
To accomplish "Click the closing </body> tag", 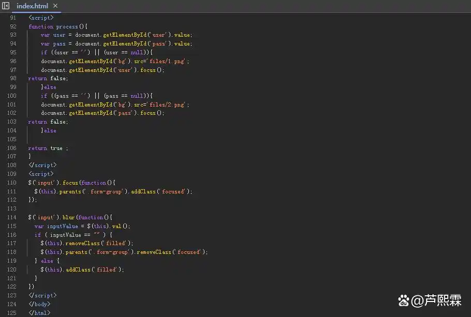I will coord(39,304).
